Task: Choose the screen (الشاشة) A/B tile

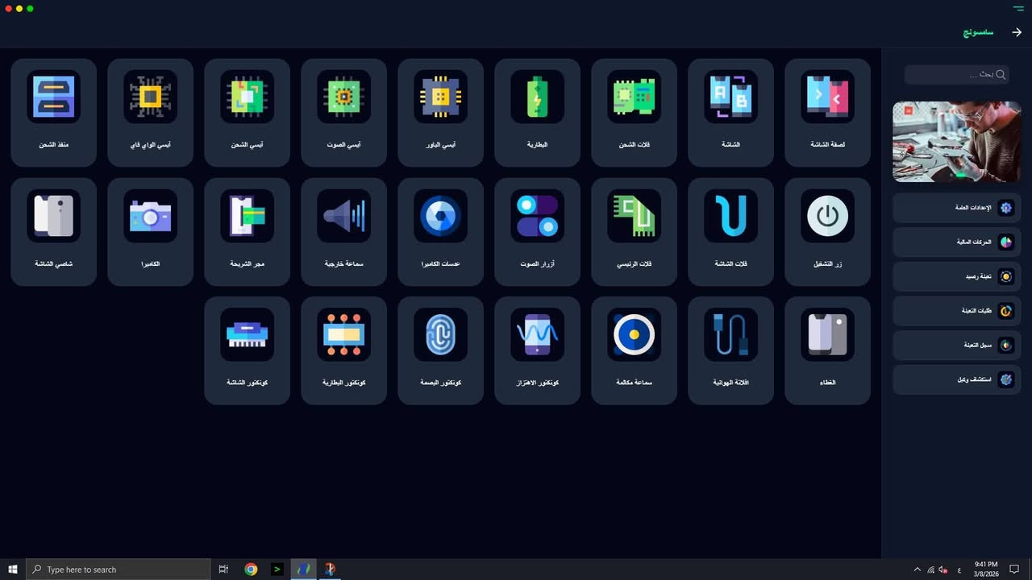Action: 730,112
